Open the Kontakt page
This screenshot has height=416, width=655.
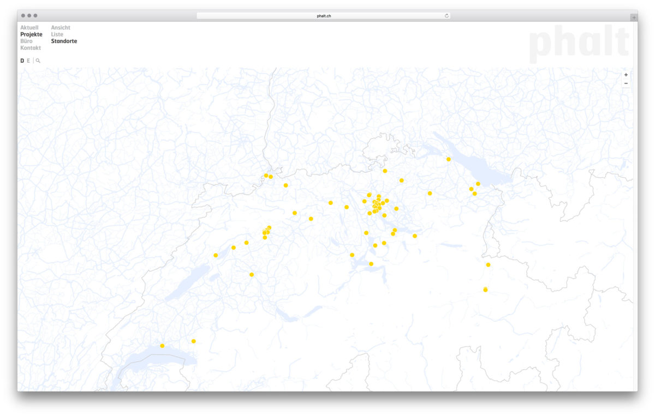31,48
